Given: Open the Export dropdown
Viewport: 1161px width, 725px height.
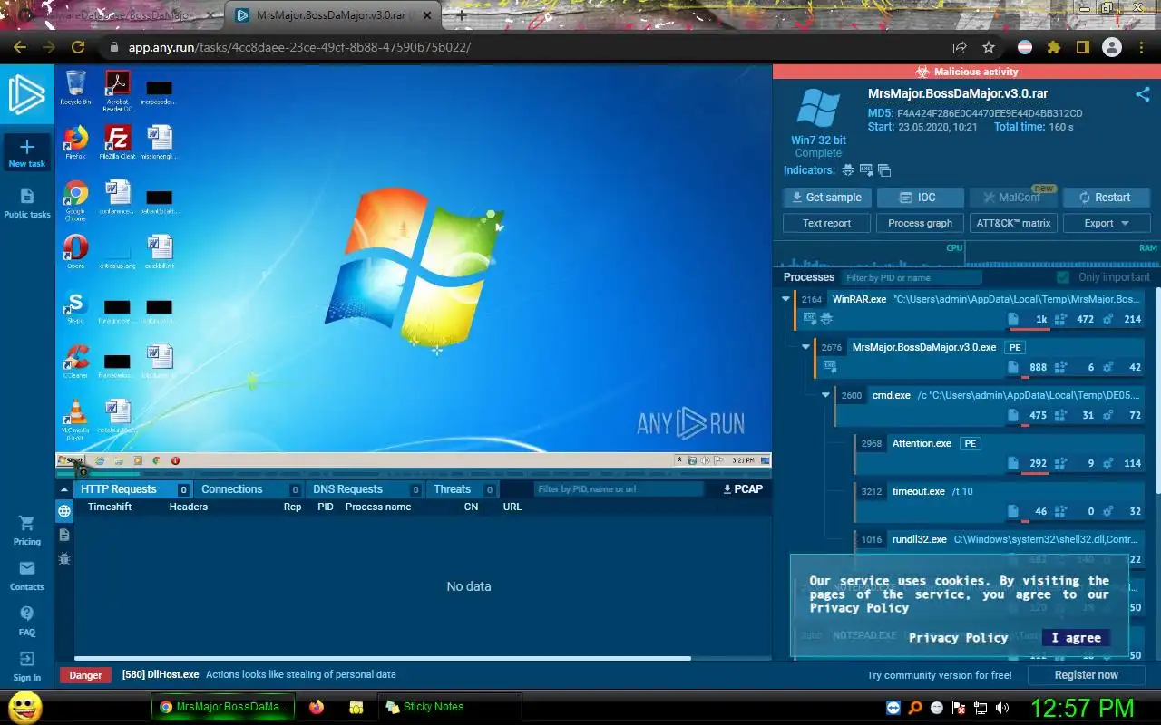Looking at the screenshot, I should point(1106,223).
